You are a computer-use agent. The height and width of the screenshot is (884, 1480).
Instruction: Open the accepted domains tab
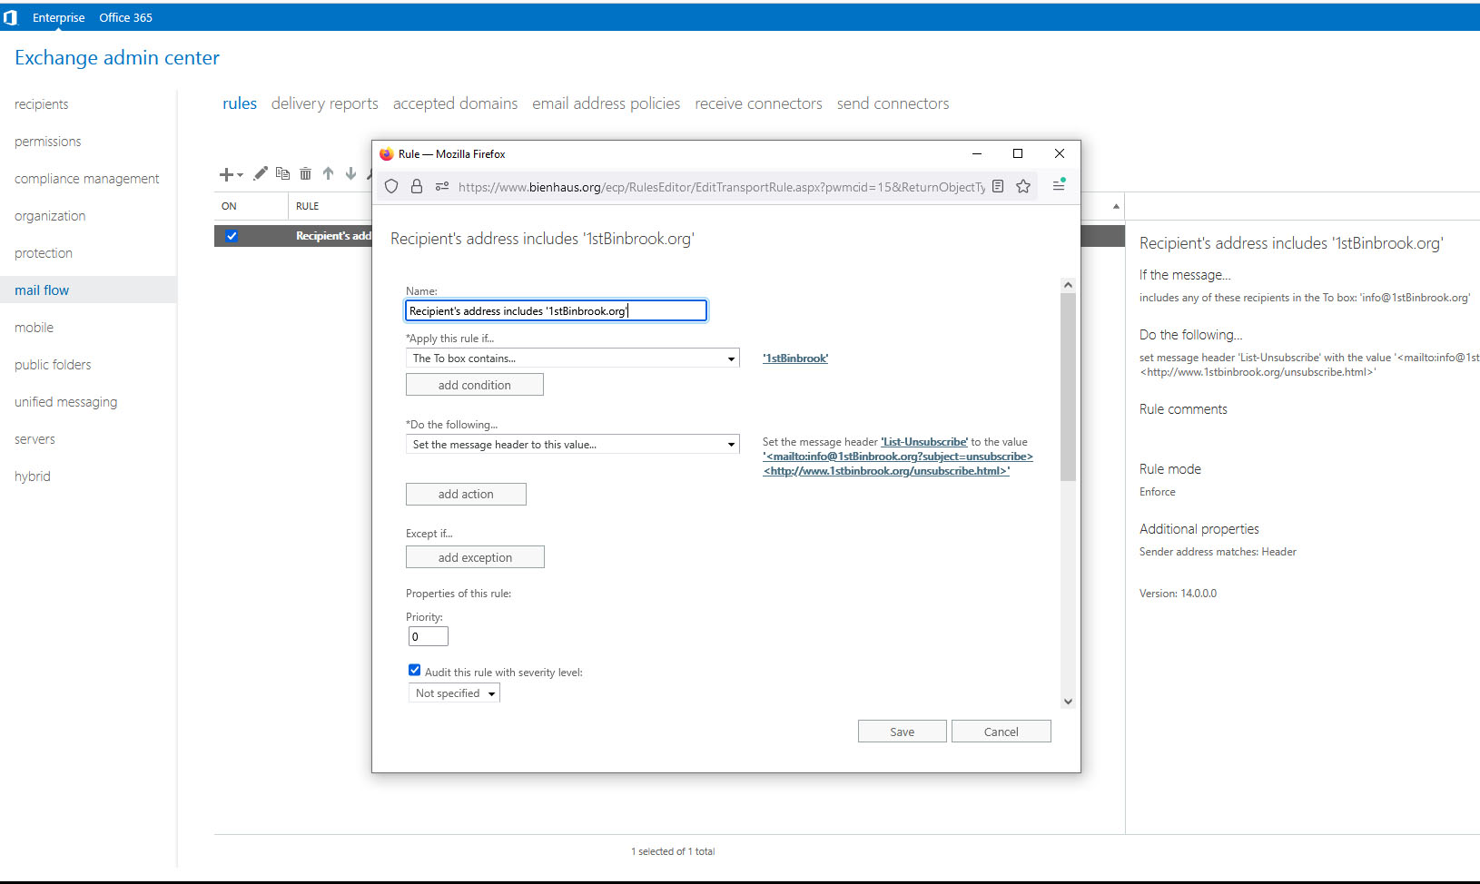456,103
